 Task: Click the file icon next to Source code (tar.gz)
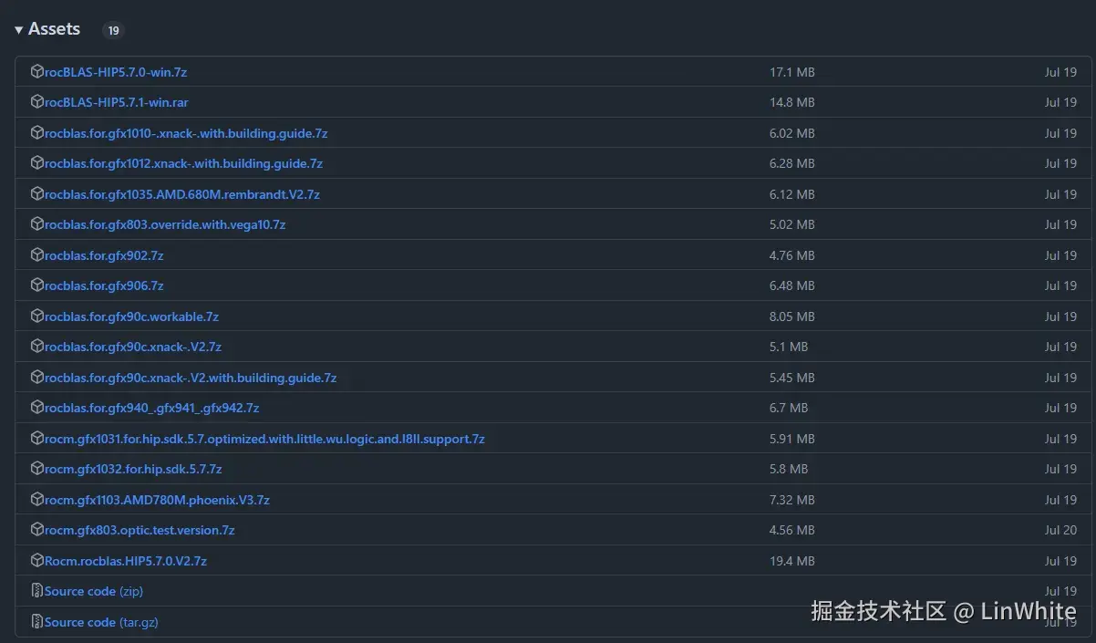(x=36, y=621)
